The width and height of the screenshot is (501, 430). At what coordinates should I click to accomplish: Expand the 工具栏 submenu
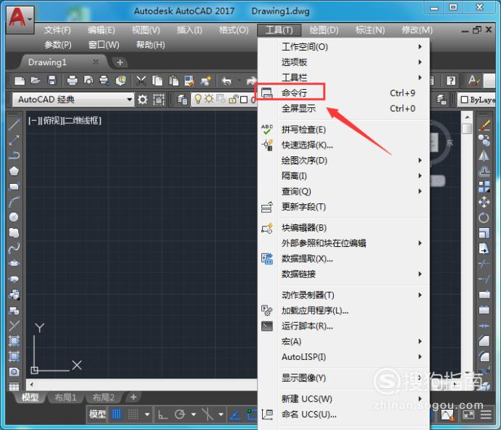(x=344, y=77)
